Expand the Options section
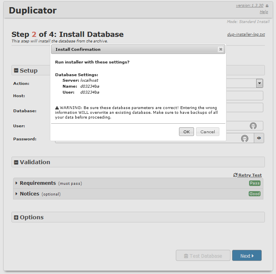This screenshot has width=276, height=274. pos(16,217)
